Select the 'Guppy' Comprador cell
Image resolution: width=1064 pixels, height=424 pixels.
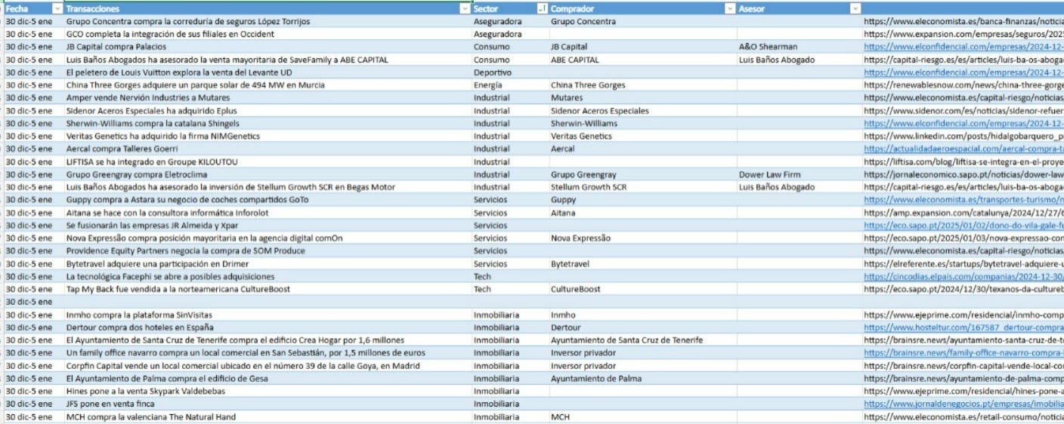coord(643,200)
